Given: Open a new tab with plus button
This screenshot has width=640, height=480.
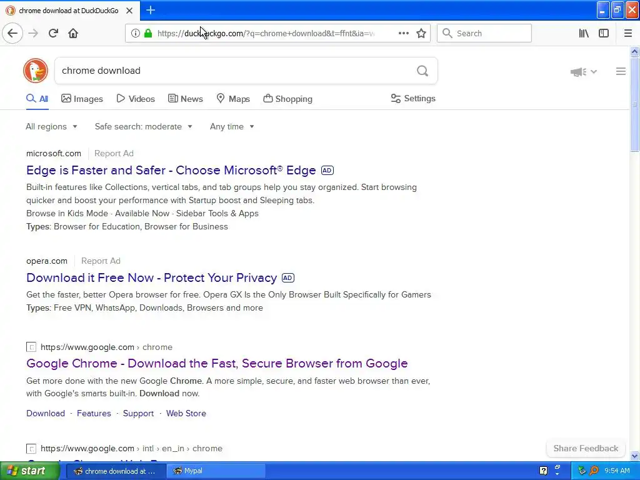Looking at the screenshot, I should pos(150,10).
